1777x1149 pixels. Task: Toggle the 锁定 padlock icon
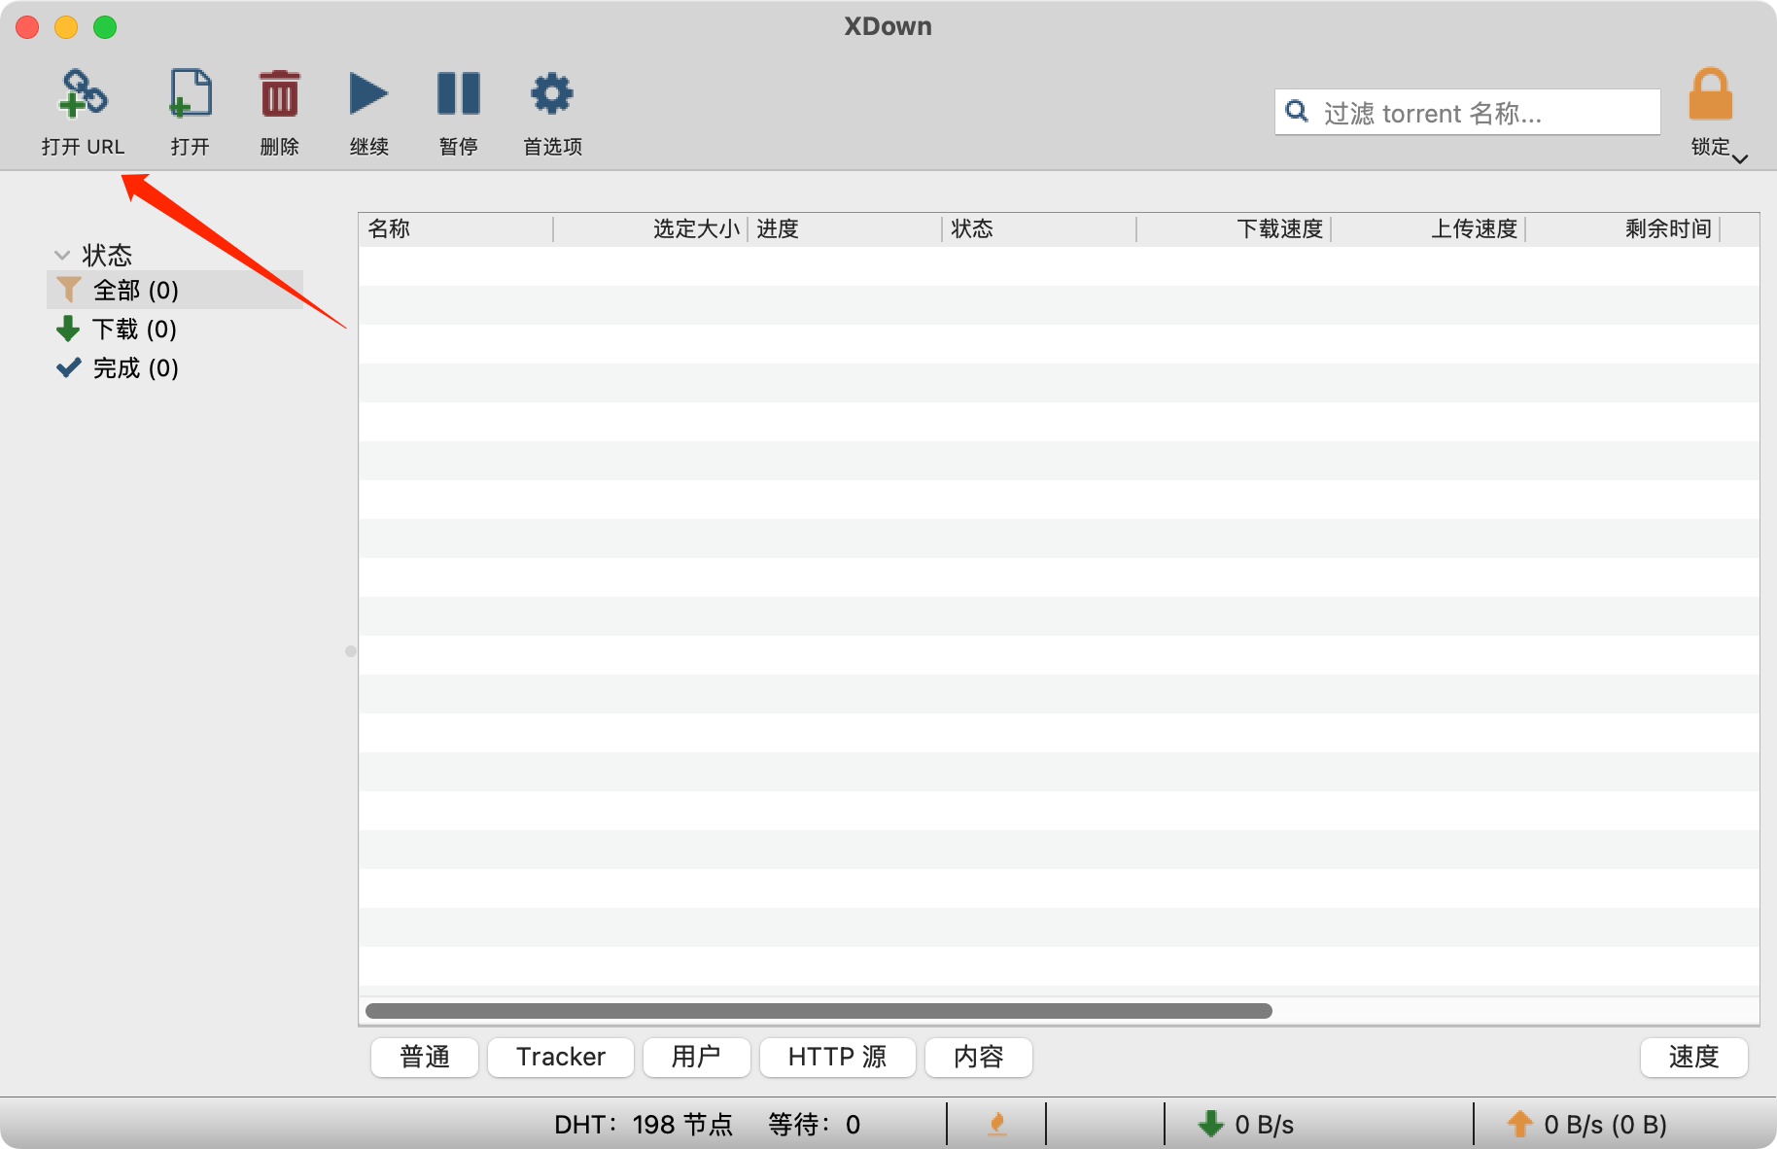point(1710,94)
